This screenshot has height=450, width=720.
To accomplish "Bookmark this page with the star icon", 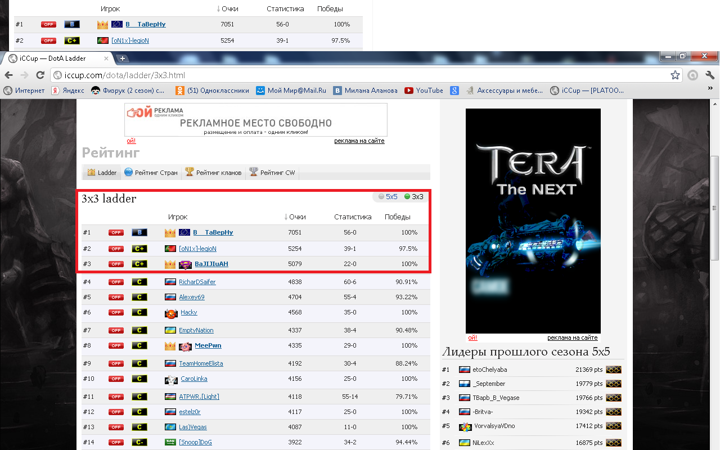I will [x=675, y=75].
